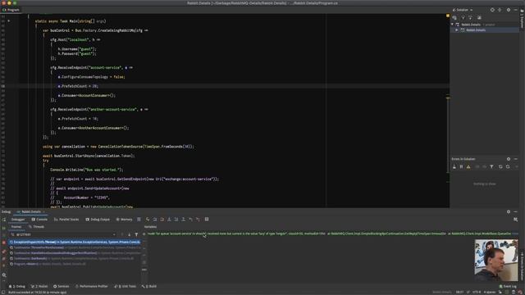Add a new watch with plus icon
This screenshot has height=295, width=525.
pyautogui.click(x=144, y=234)
